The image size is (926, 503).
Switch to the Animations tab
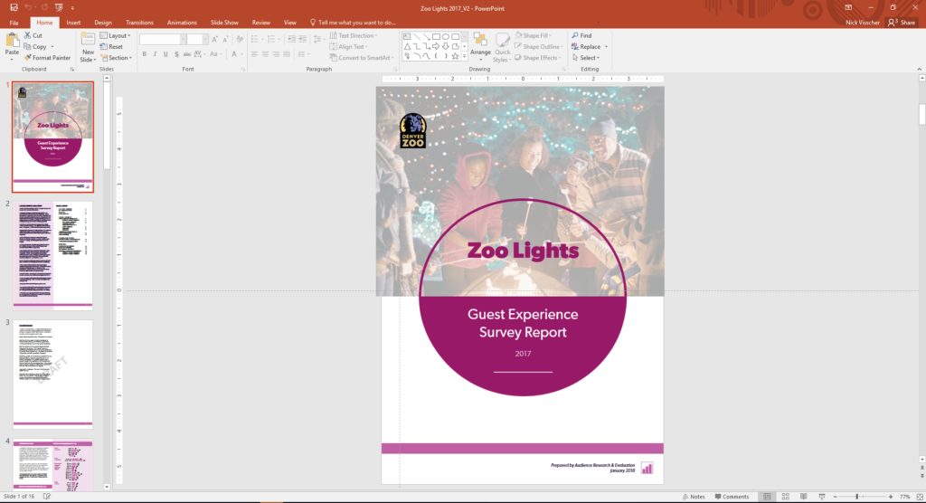(x=182, y=23)
